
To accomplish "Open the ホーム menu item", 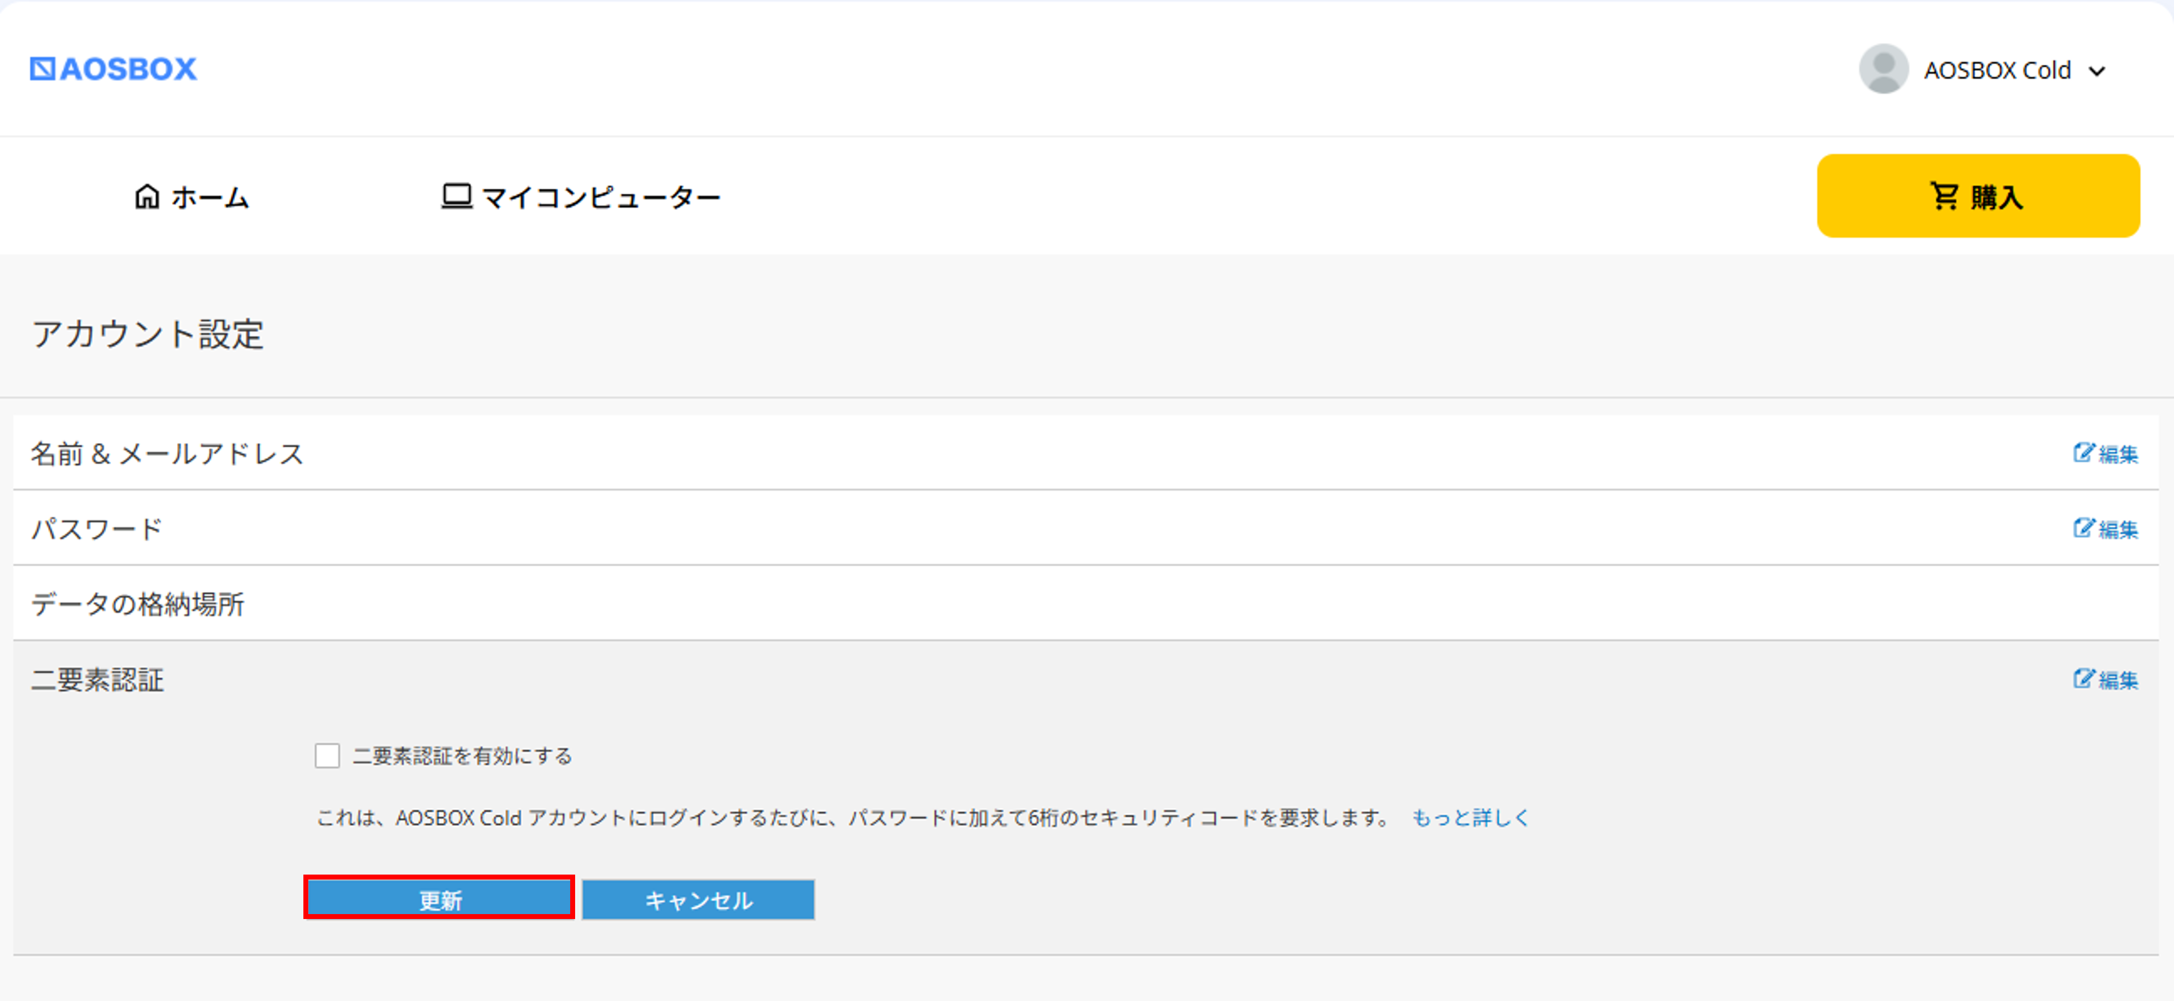I will click(x=210, y=198).
